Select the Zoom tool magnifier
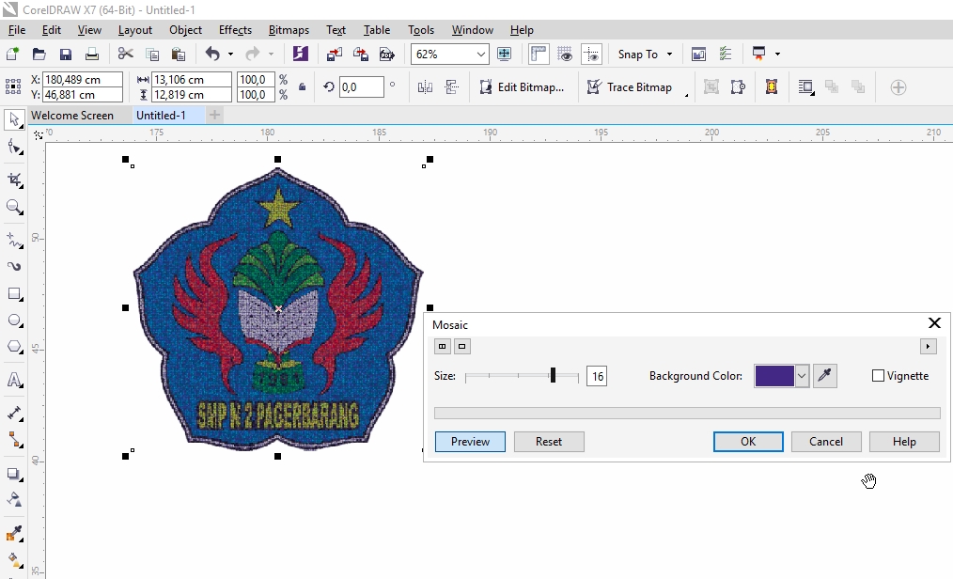Screen dimensions: 953x579 point(14,207)
